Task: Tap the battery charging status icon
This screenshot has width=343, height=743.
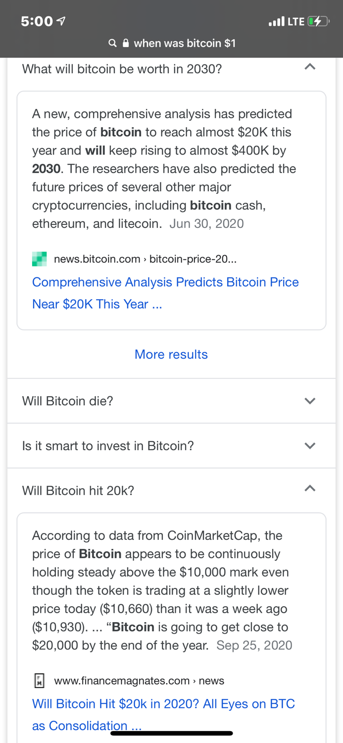Action: [317, 21]
